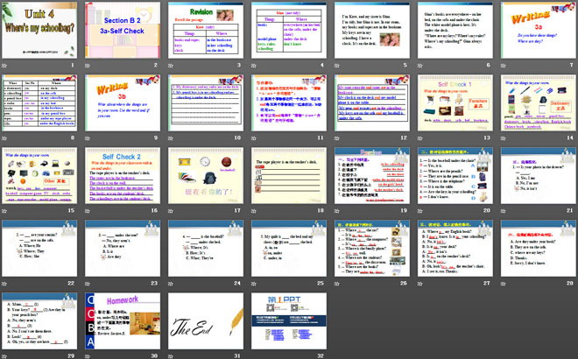Open the Revision slide thumbnail

tap(206, 30)
